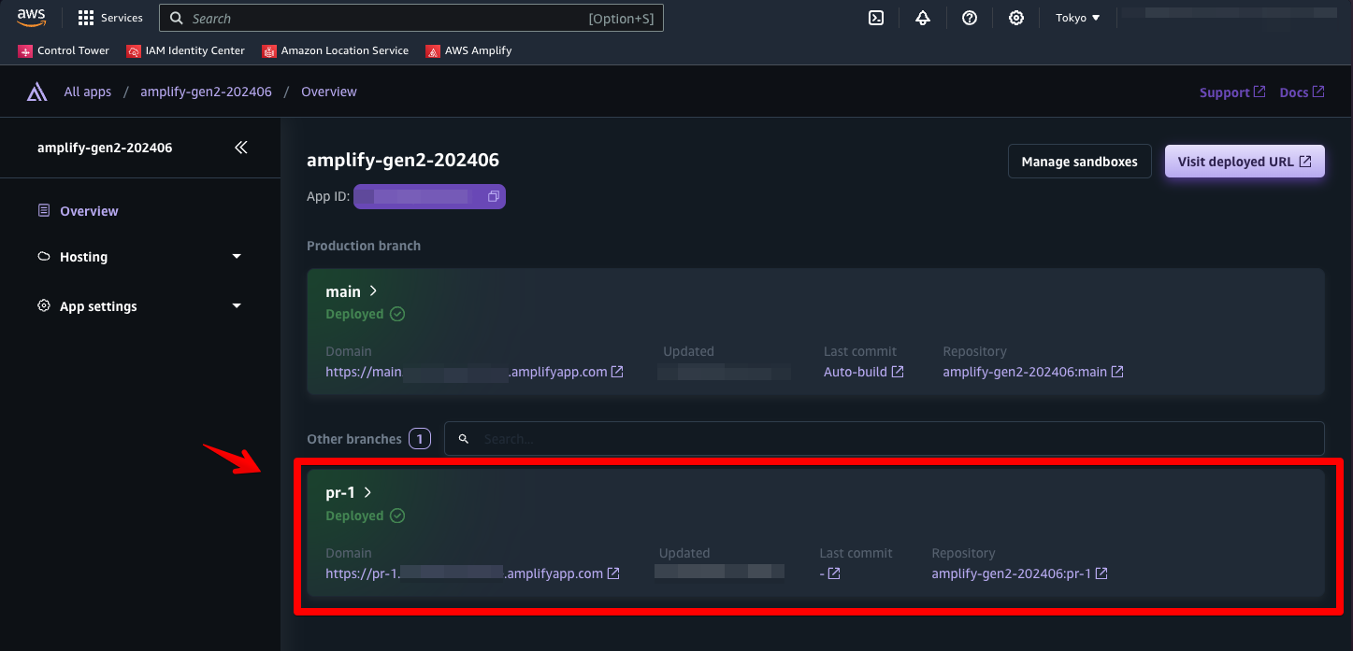Screen dimensions: 1353x651
Task: Open the CloudShell terminal icon
Action: pyautogui.click(x=876, y=18)
